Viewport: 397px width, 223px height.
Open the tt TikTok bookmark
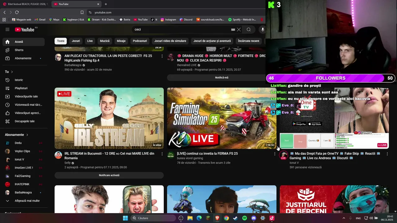coord(154,20)
